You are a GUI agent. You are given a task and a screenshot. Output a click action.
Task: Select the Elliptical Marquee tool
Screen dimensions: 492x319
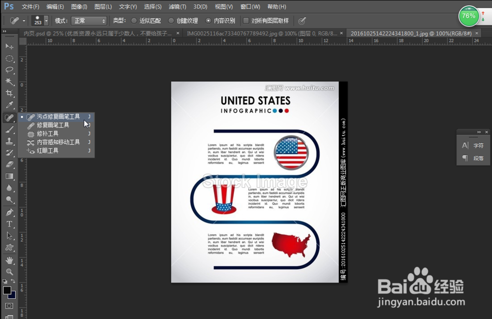(x=9, y=59)
